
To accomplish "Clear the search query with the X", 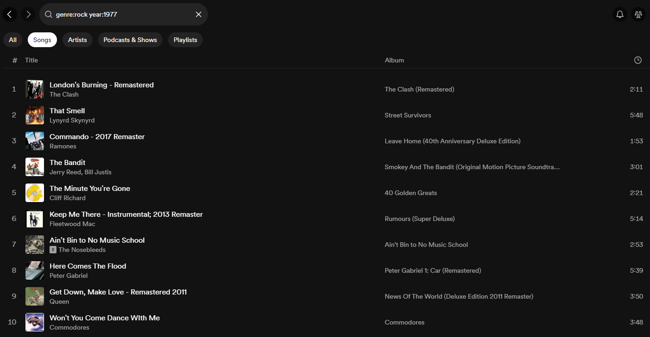I will tap(199, 14).
